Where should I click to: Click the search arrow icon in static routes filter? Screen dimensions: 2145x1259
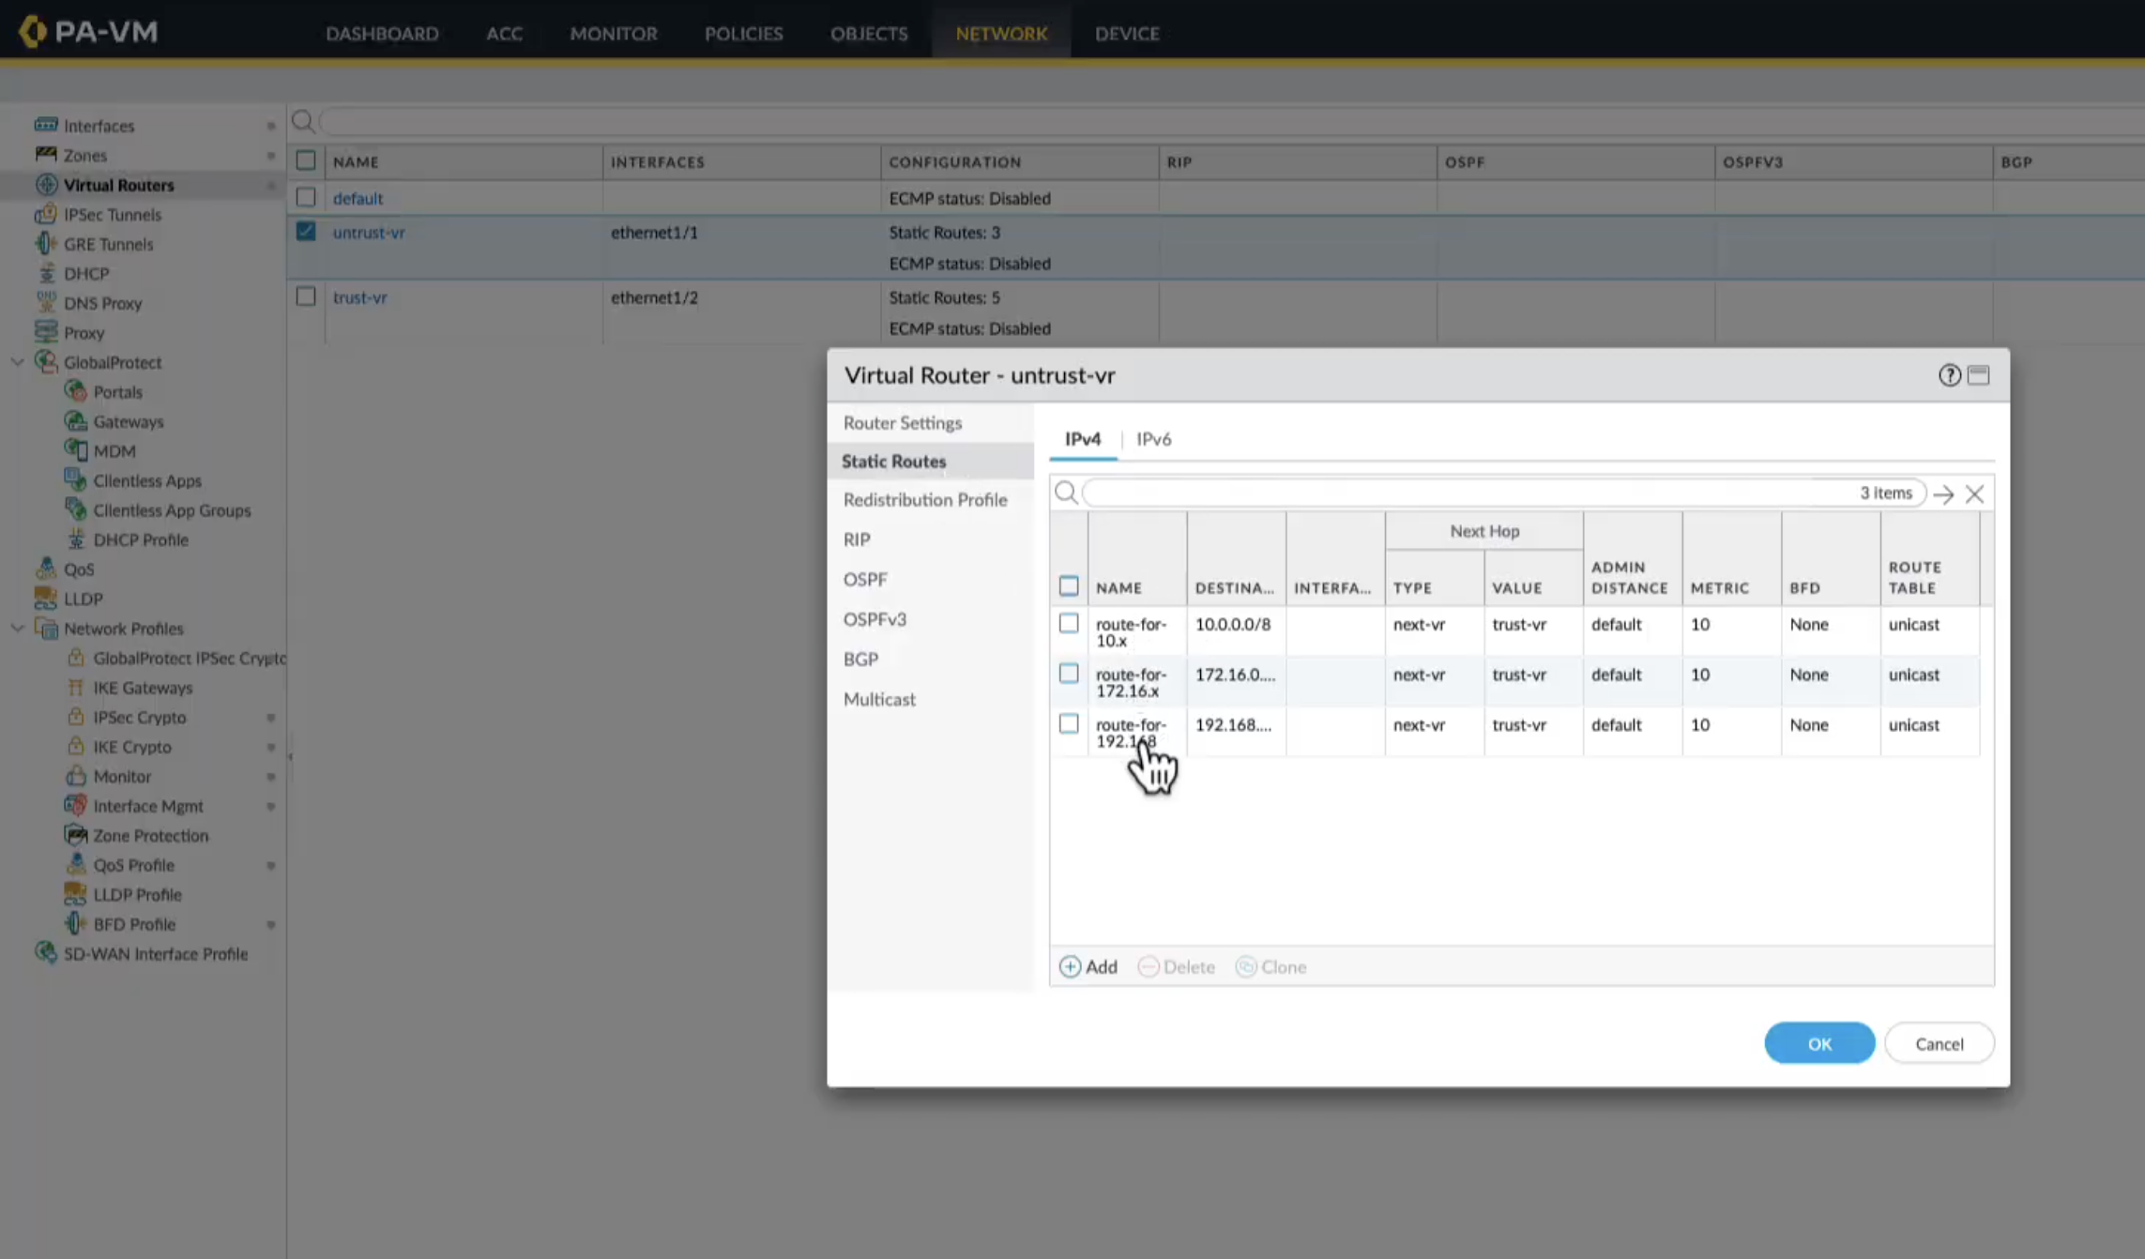1943,494
